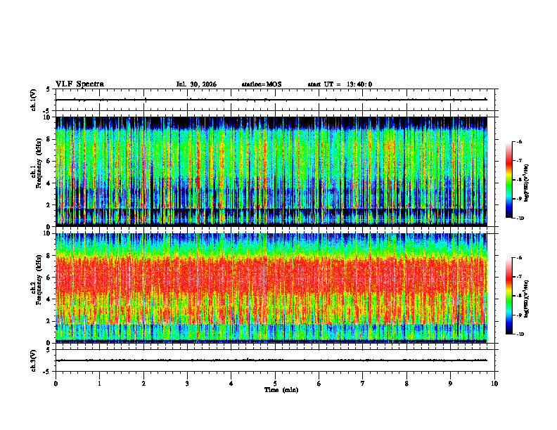The width and height of the screenshot is (557, 430).
Task: Click the 2 minute tick on time axis
Action: coord(143,384)
